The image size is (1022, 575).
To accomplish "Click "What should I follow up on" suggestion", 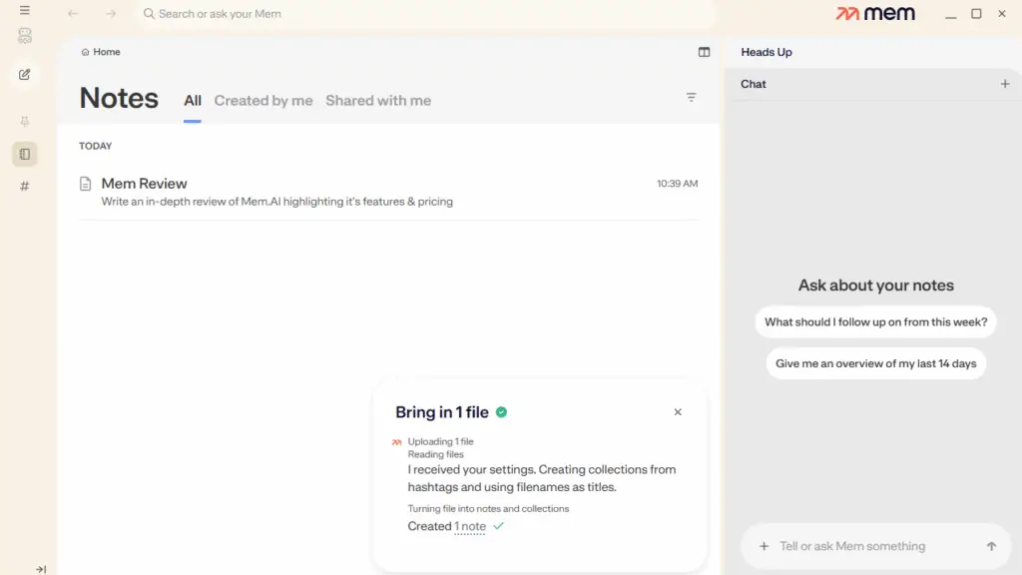I will pos(875,322).
